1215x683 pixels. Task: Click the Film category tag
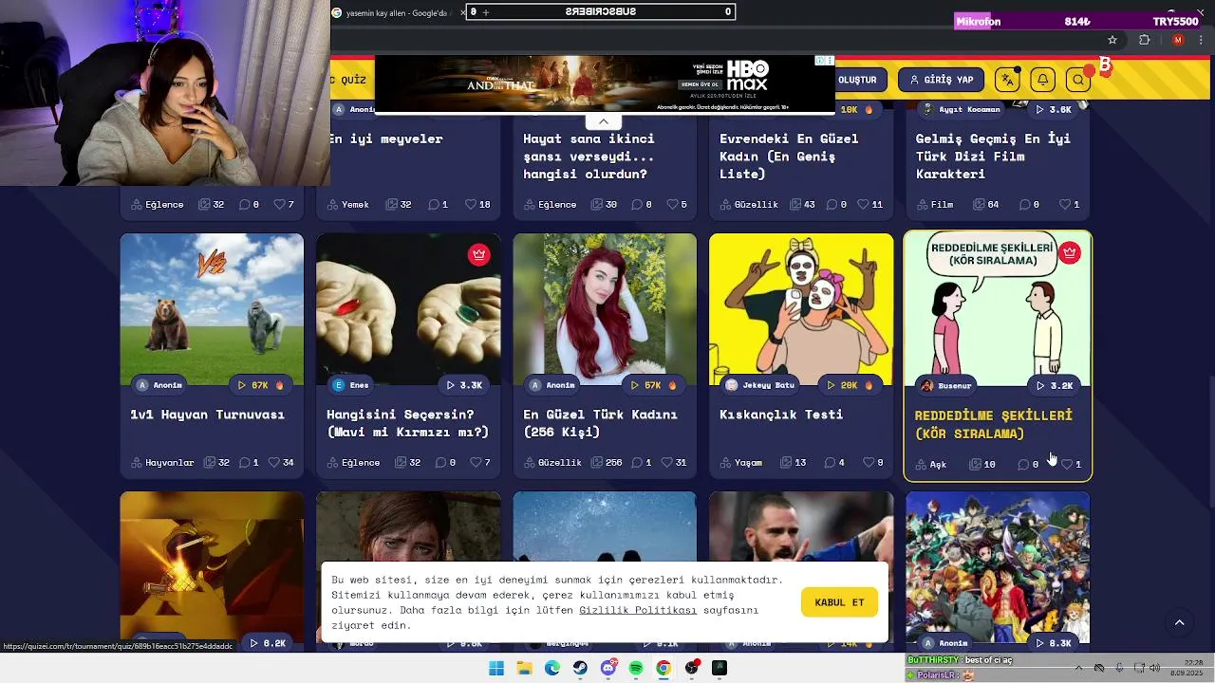pyautogui.click(x=934, y=204)
